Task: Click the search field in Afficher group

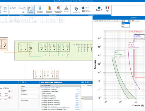Action: click(16, 12)
